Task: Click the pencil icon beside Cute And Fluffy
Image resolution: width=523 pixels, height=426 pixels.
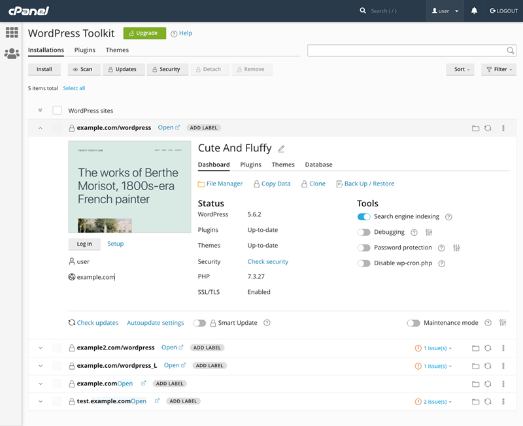Action: coord(281,149)
